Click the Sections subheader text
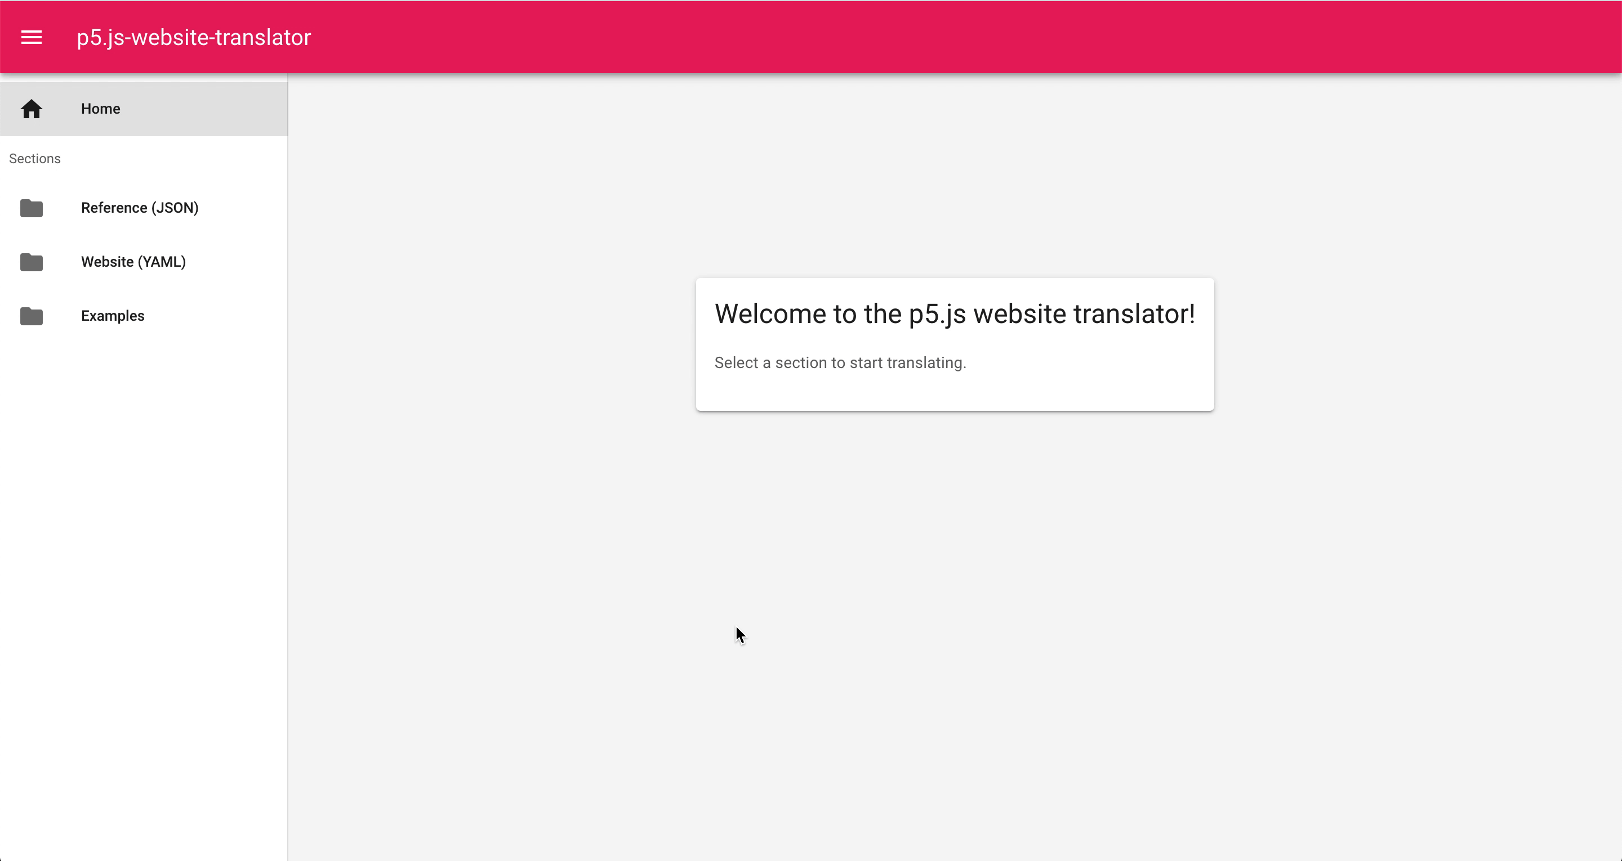This screenshot has height=861, width=1622. point(34,159)
